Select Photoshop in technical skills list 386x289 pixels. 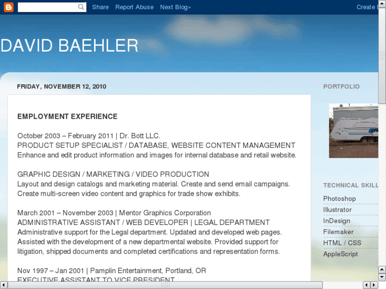(x=339, y=199)
